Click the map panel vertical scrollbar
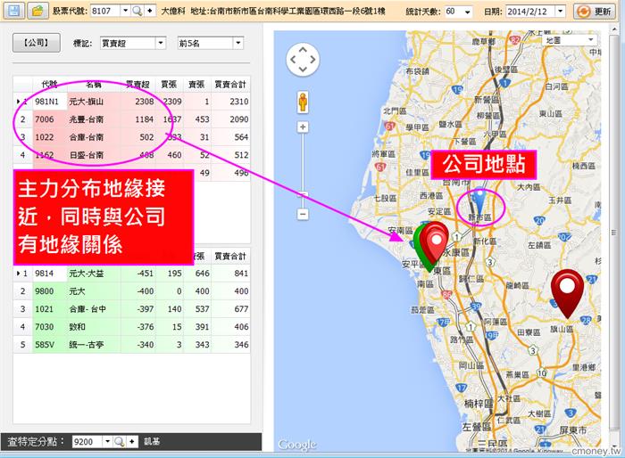 coord(614,233)
